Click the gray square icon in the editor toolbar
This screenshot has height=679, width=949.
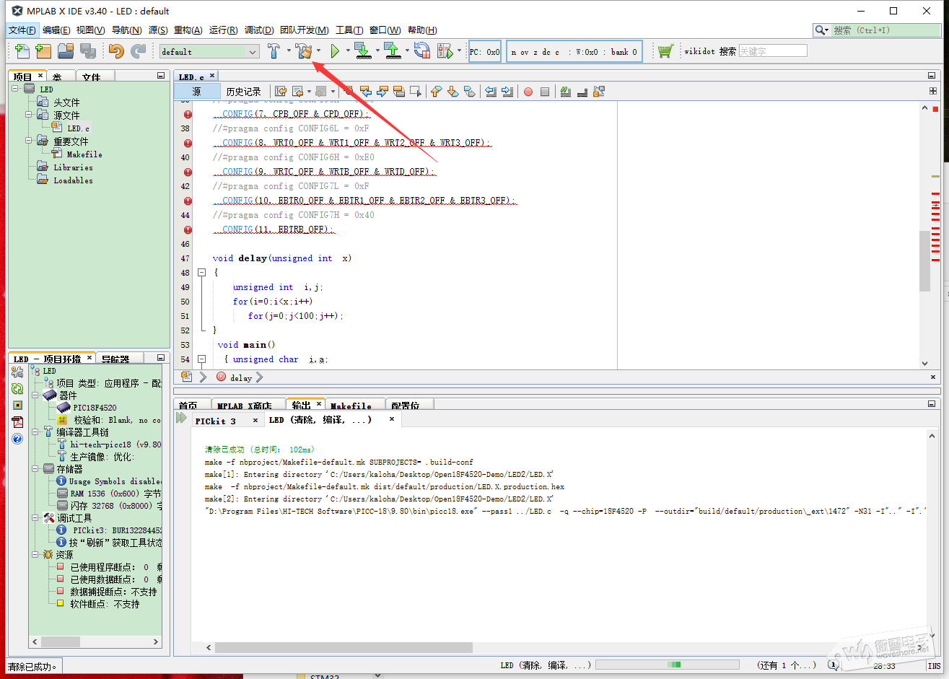pyautogui.click(x=545, y=92)
